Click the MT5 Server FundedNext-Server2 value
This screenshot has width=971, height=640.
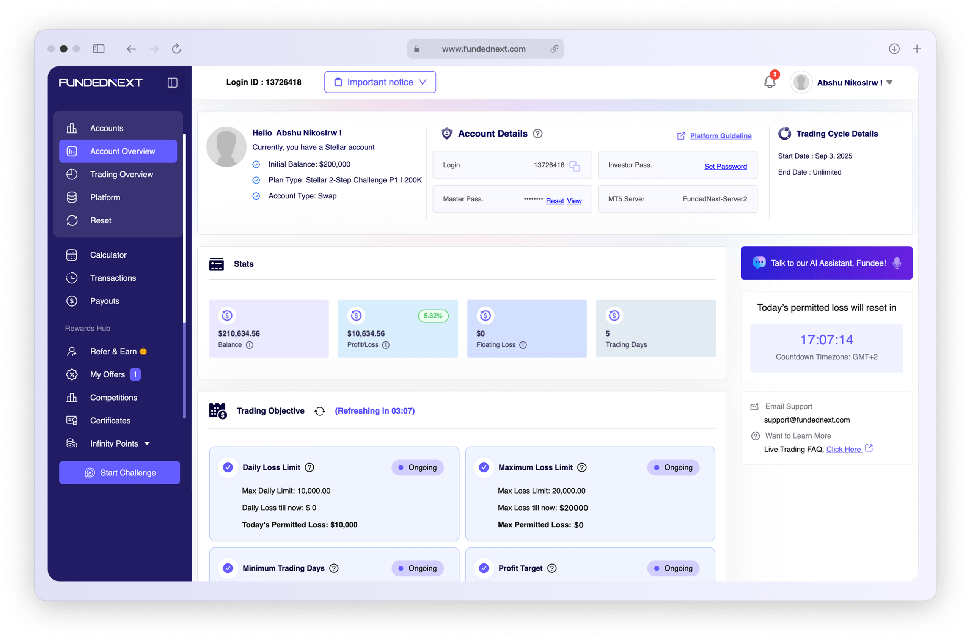(x=715, y=199)
